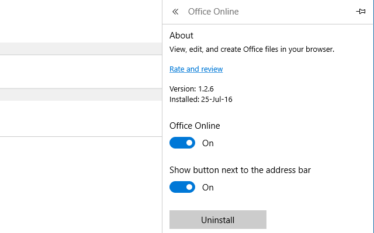374x233 pixels.
Task: Select the Version: 1.2.6 text
Action: (x=192, y=89)
